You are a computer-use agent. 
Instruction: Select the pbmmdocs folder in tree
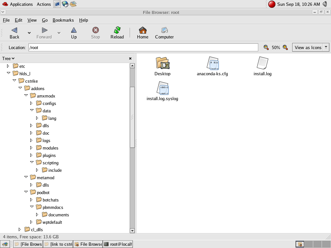click(49, 207)
